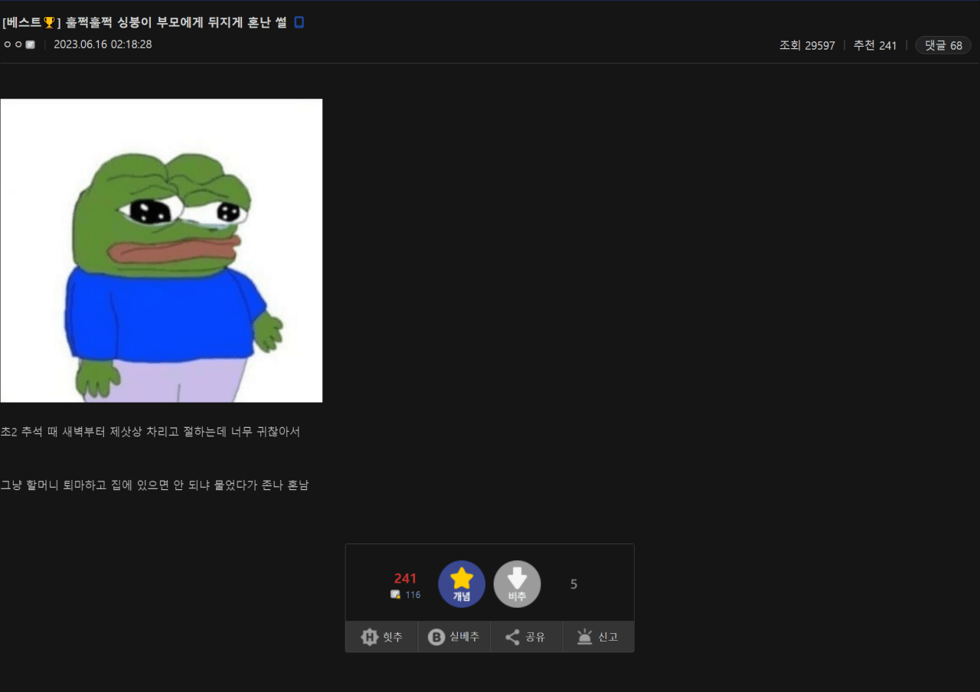Click the post timestamp 2023.06.16 02:18:28

[103, 45]
